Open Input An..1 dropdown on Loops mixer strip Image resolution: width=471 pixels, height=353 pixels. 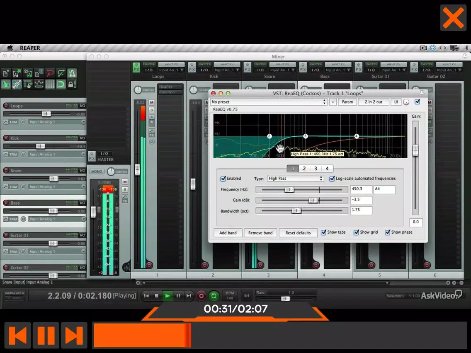pos(171,70)
